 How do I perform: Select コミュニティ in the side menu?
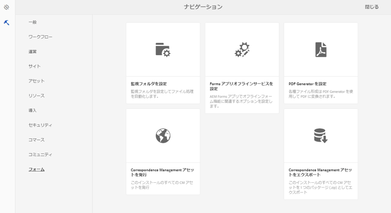(40, 155)
